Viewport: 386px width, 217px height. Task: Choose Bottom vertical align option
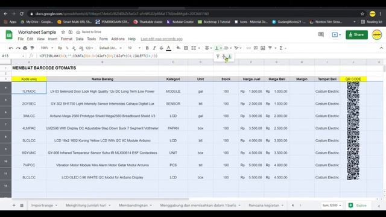pos(230,57)
